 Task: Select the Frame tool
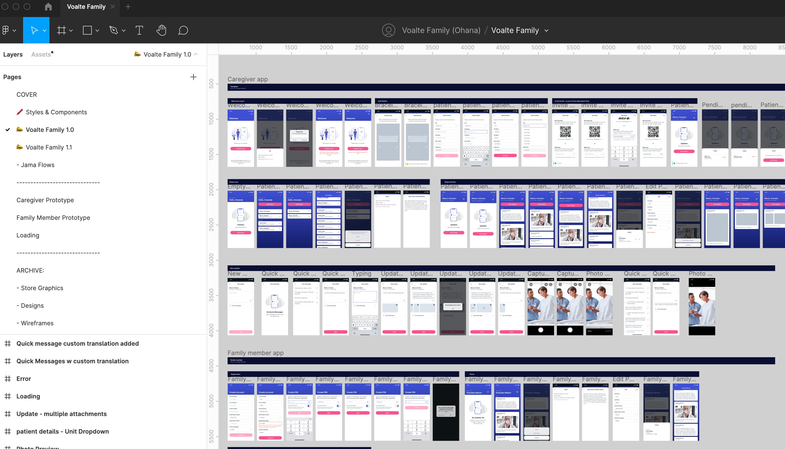[62, 30]
